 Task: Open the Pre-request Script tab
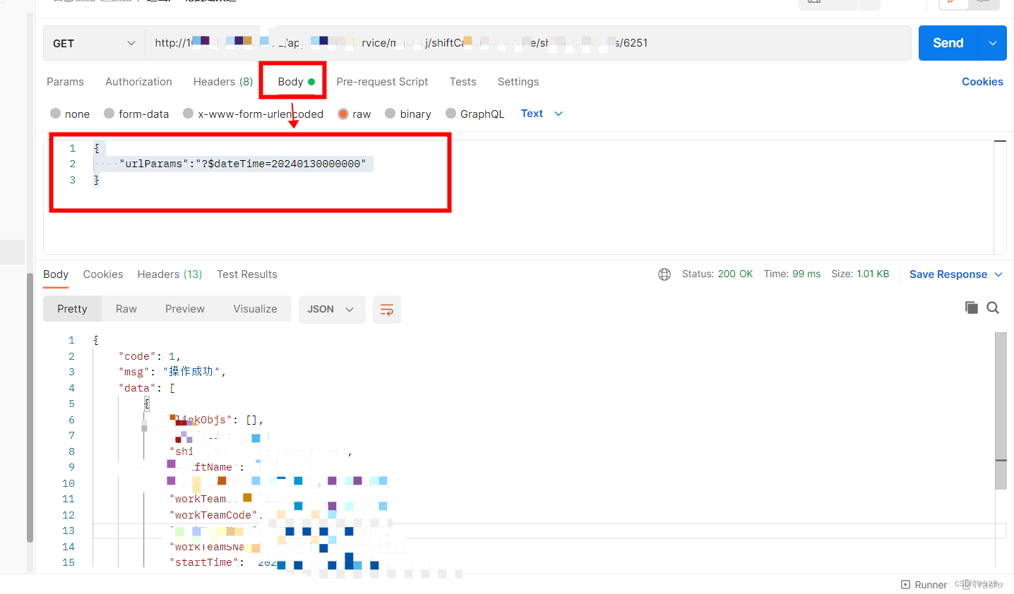coord(382,82)
